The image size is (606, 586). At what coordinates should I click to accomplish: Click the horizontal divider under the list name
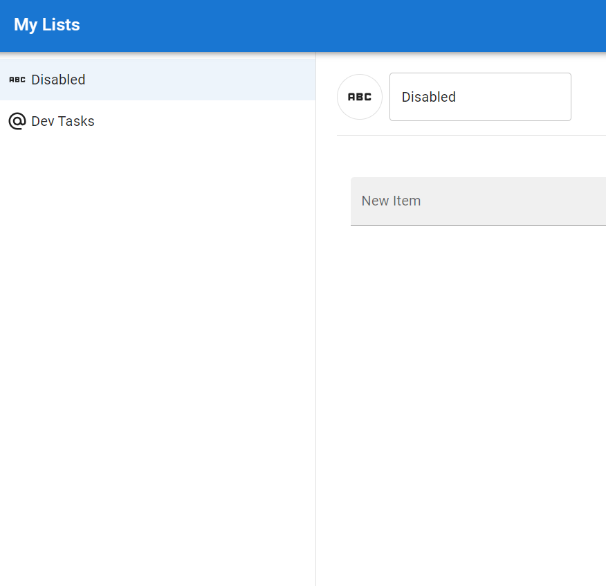tap(472, 136)
